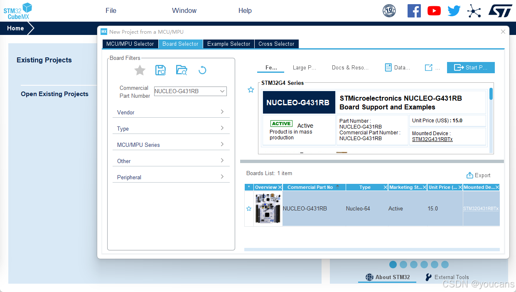Expand the MCU/MPU Series filter
Image resolution: width=516 pixels, height=292 pixels.
(171, 145)
